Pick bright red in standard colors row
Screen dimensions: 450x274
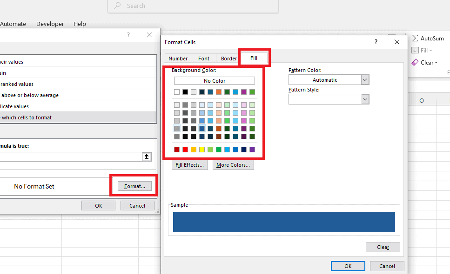[x=185, y=150]
